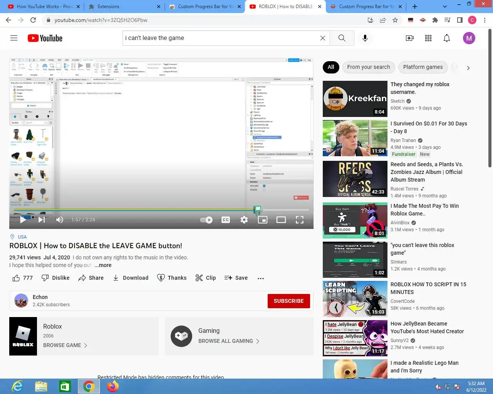Open the Chrome extensions puzzle icon
Viewport: 493px width, 394px height.
coord(435,20)
